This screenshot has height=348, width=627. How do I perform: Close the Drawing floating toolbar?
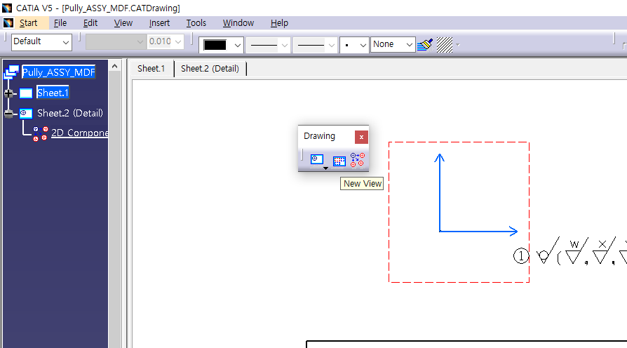point(361,138)
